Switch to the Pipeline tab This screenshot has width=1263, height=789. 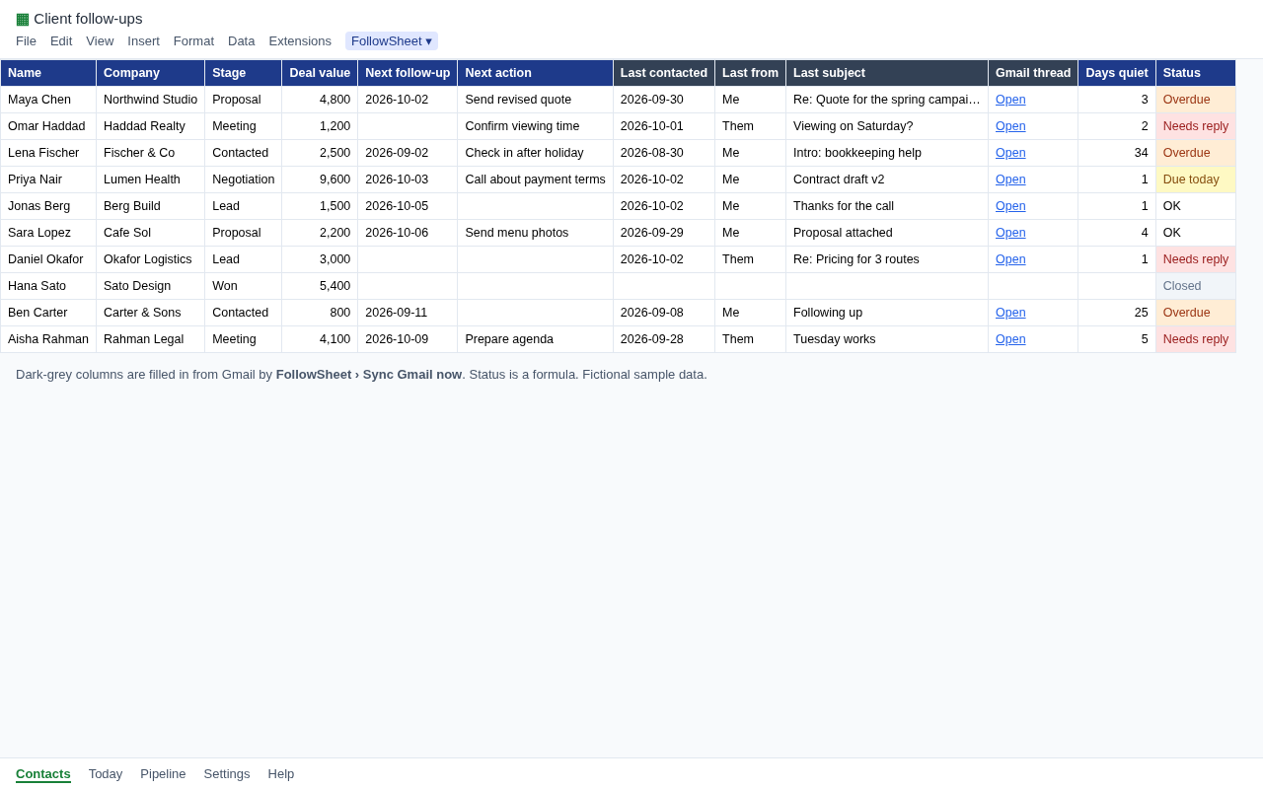[163, 774]
